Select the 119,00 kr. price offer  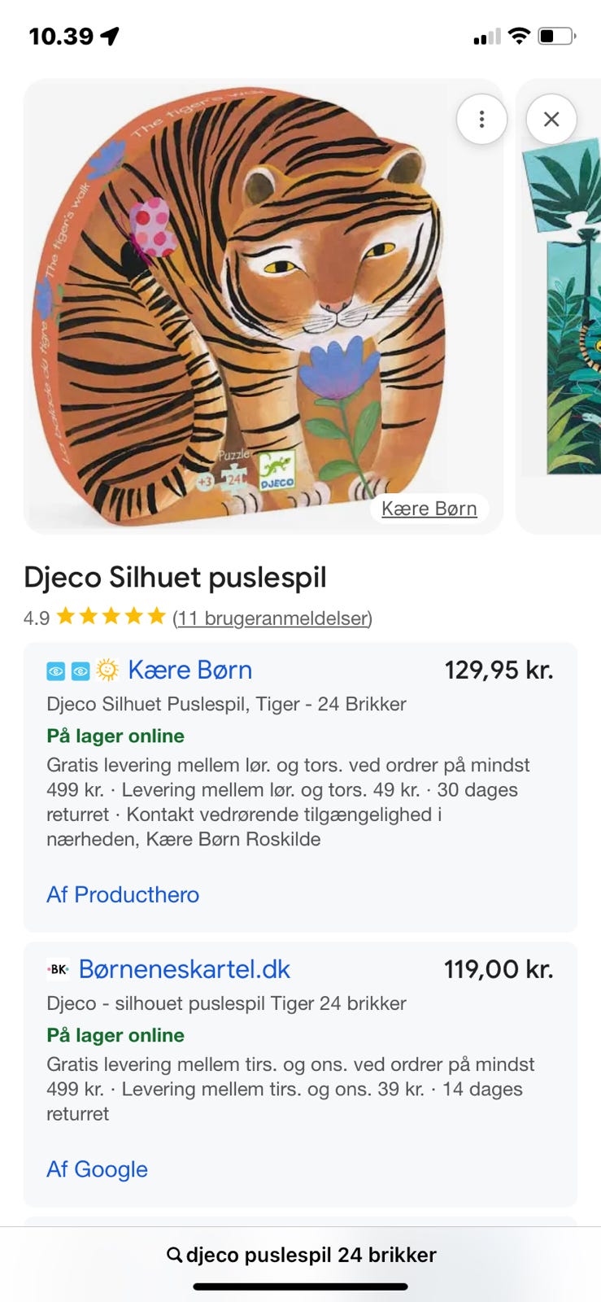tap(499, 969)
